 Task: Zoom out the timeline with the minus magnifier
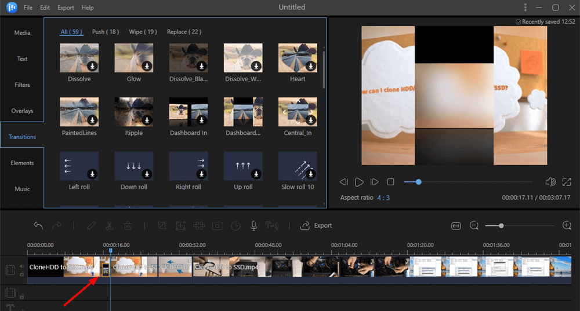(x=474, y=226)
